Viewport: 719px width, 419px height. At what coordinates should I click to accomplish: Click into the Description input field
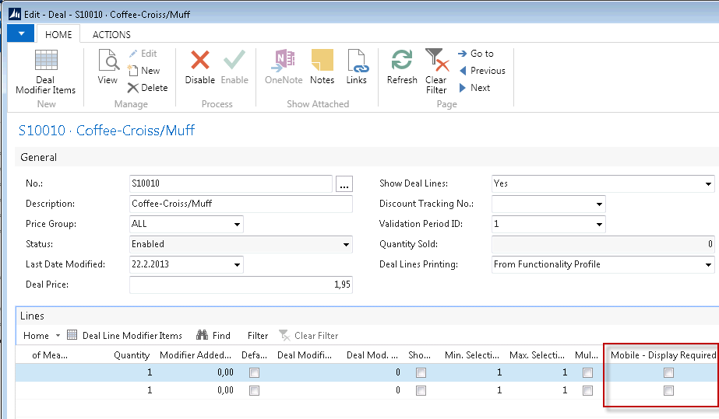pyautogui.click(x=241, y=204)
